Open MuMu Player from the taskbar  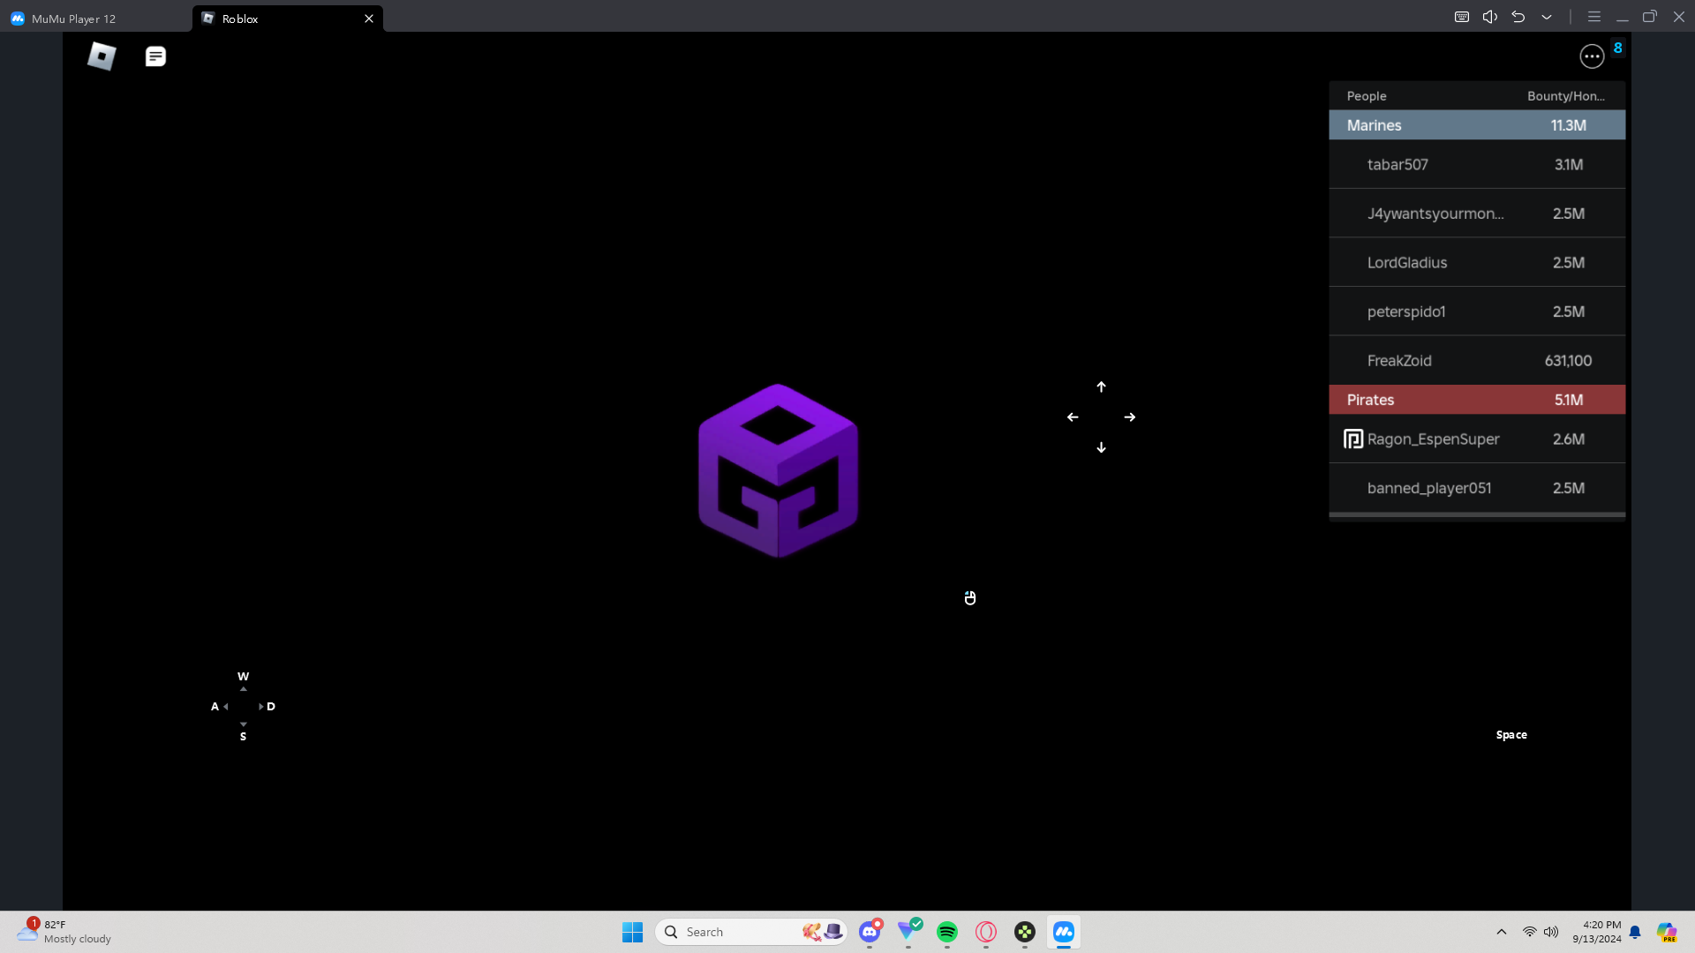1064,932
